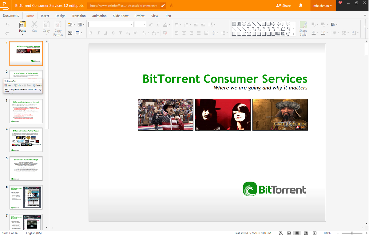The height and width of the screenshot is (236, 369).
Task: Click the Share button
Action: click(283, 6)
